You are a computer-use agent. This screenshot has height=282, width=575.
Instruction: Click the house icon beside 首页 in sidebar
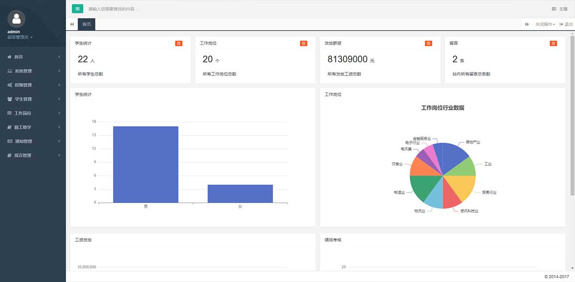10,57
